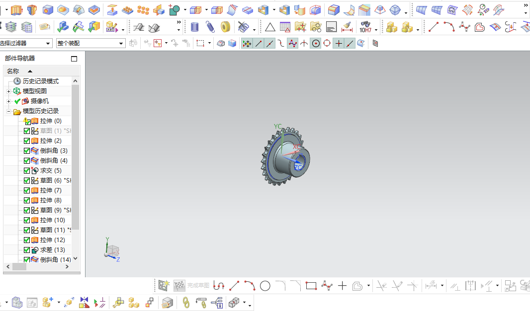The height and width of the screenshot is (311, 530).
Task: Select the Mirror assembly icon
Action: pos(84,303)
